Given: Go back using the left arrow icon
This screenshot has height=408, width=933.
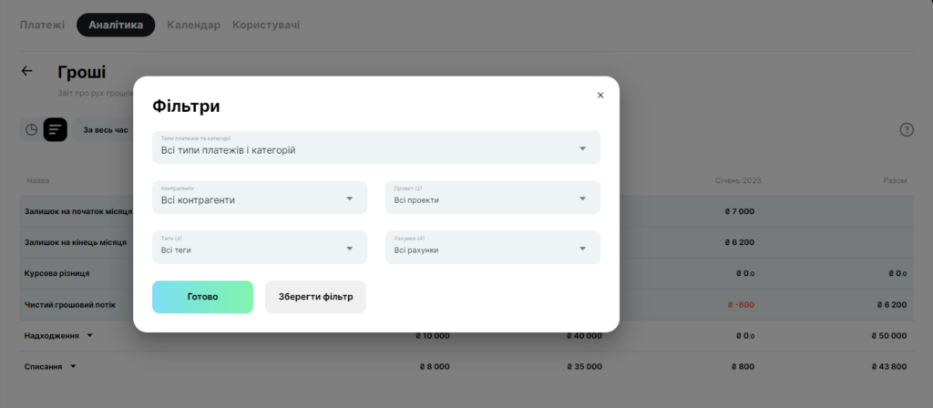Looking at the screenshot, I should pos(26,71).
